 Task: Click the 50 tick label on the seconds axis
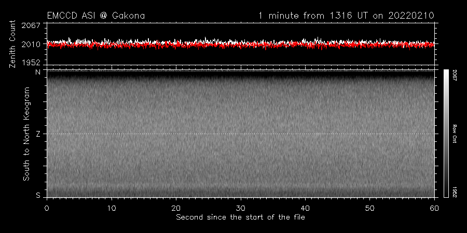point(369,208)
